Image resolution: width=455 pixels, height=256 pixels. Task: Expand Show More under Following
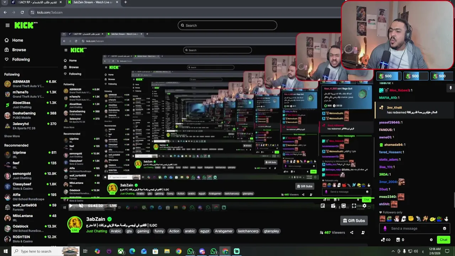(12, 136)
